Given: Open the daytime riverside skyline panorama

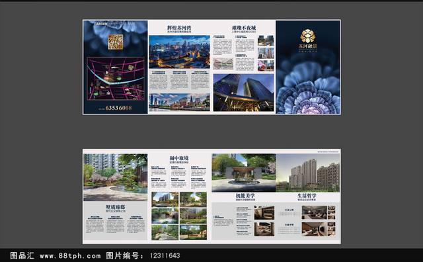Looking at the screenshot, I should point(179,102).
